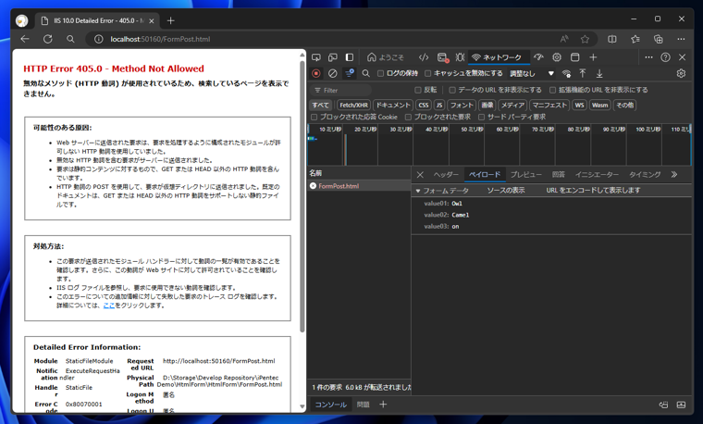The height and width of the screenshot is (424, 703).
Task: Open DevTools help question icon
Action: pos(666,57)
